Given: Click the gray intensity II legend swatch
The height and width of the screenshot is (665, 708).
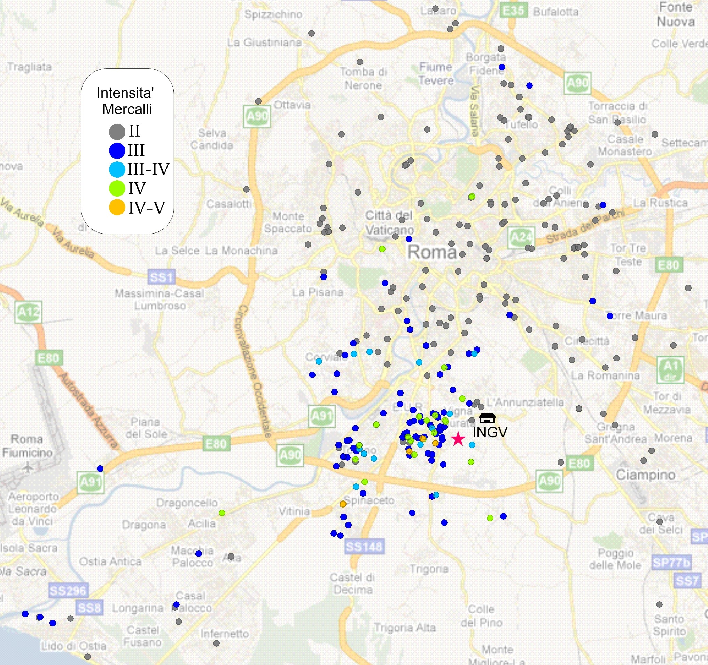Looking at the screenshot, I should (x=117, y=131).
